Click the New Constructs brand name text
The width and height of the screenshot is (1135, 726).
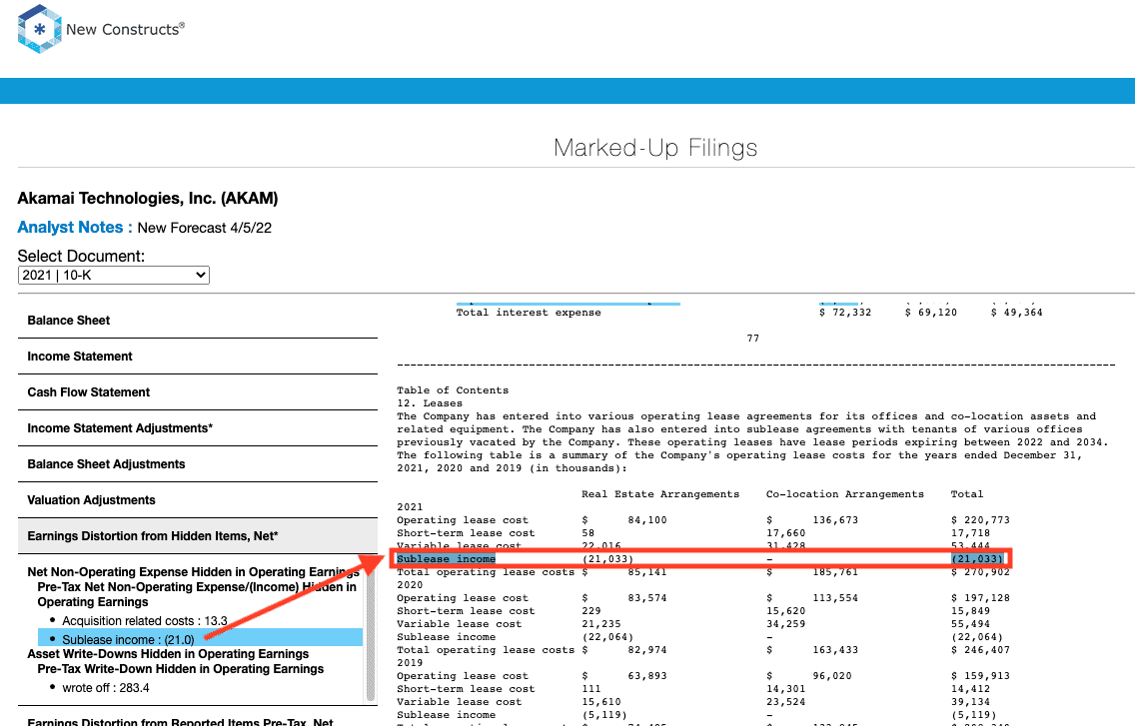coord(125,29)
